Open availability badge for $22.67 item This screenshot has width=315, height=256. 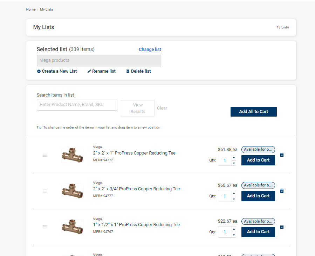[258, 221]
